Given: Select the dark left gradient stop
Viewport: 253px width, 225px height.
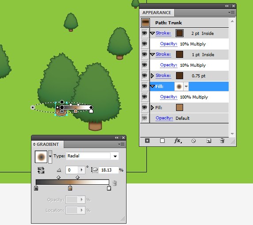Looking at the screenshot, I should coord(36,188).
